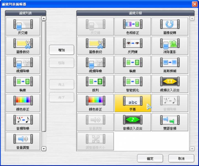Screen dimensions: 199x166
Task: Choose the 雙語音頻 filter
Action: [170, 122]
